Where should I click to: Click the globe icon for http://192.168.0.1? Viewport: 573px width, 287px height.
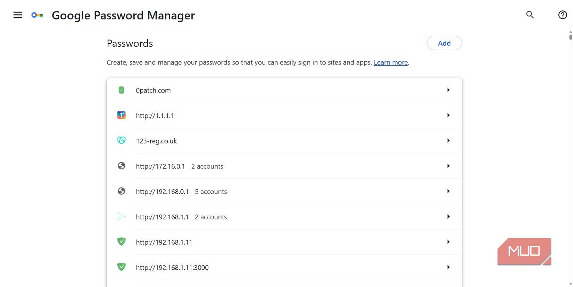pos(121,191)
